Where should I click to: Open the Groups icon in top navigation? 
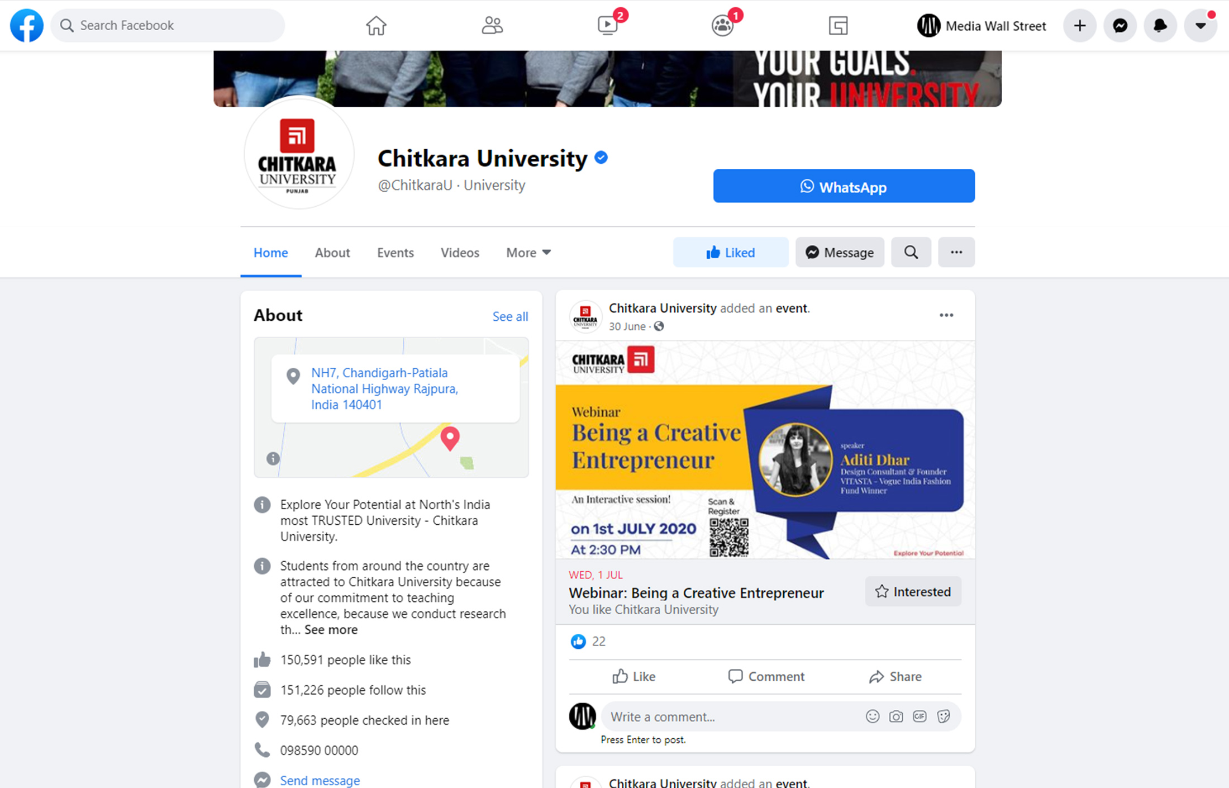coord(723,26)
